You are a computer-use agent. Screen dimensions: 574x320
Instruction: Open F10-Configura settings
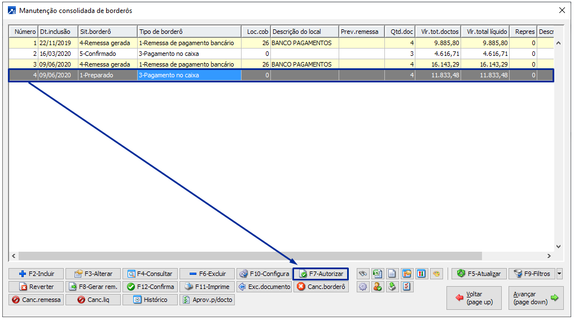(264, 274)
